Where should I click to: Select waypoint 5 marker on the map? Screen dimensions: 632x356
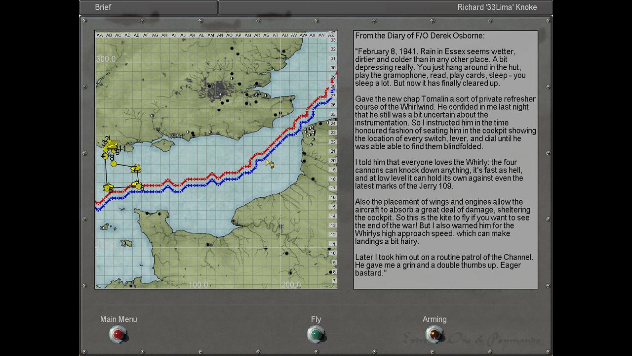click(x=107, y=187)
